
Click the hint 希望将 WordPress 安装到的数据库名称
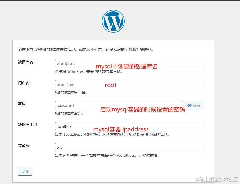point(89,71)
